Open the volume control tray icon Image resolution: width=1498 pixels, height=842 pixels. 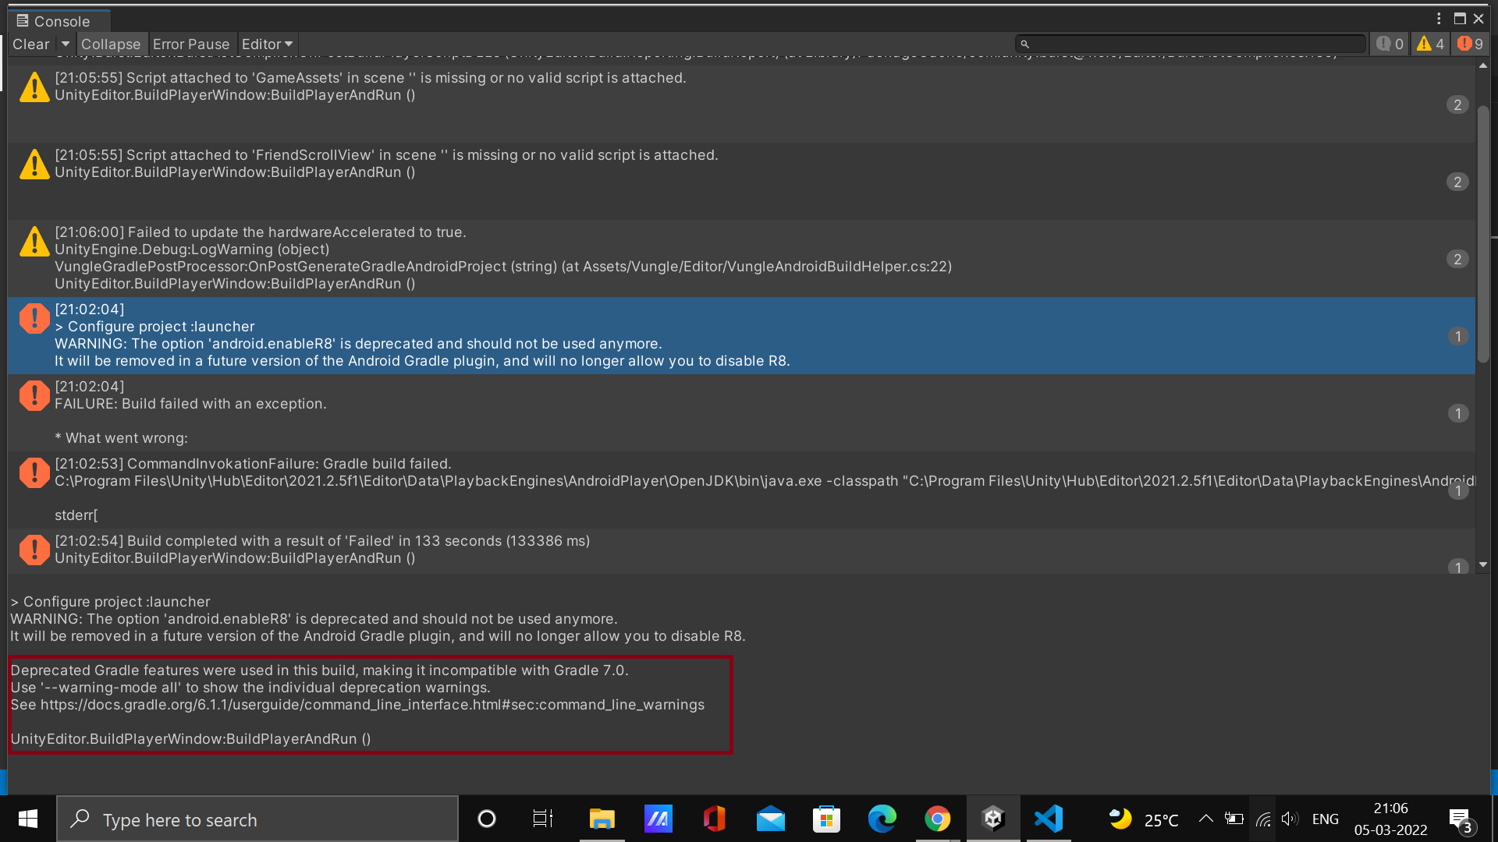pos(1290,819)
